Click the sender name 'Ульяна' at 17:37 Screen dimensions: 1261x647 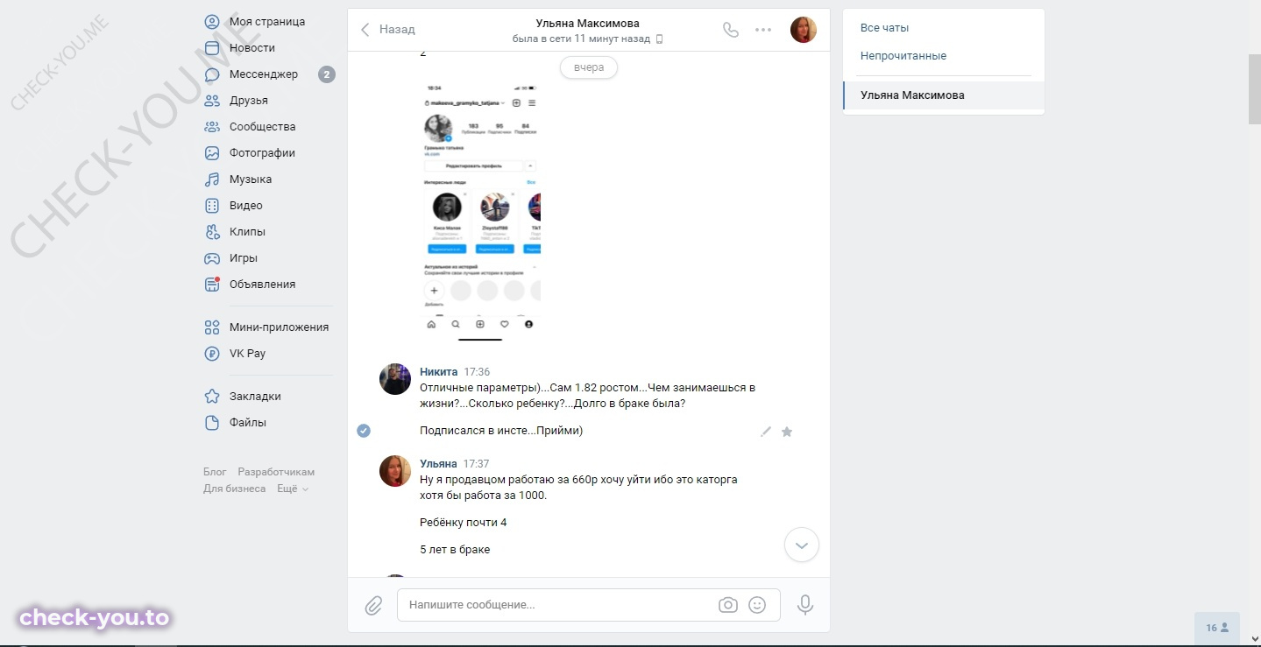pyautogui.click(x=438, y=464)
